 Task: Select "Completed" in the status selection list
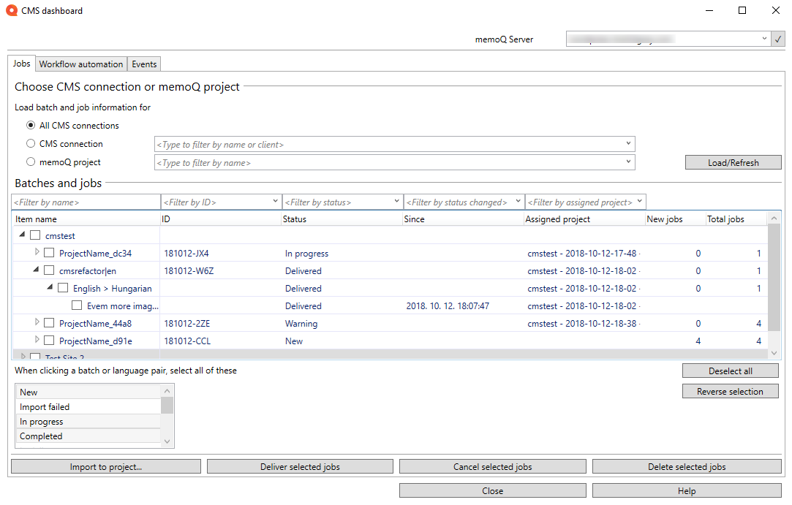point(40,436)
